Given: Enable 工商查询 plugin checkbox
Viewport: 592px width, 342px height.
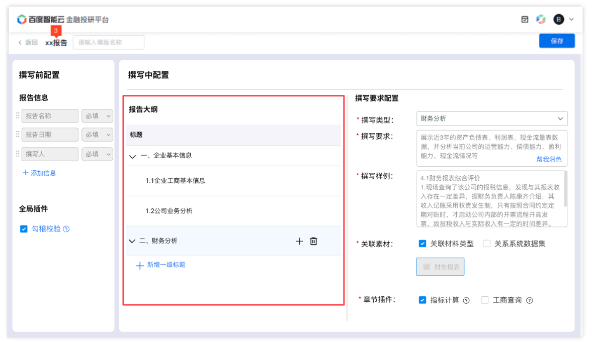Looking at the screenshot, I should tap(485, 300).
